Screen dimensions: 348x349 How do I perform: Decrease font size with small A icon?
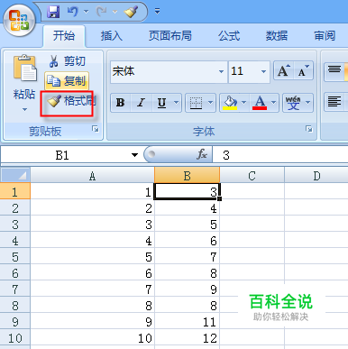pyautogui.click(x=303, y=71)
